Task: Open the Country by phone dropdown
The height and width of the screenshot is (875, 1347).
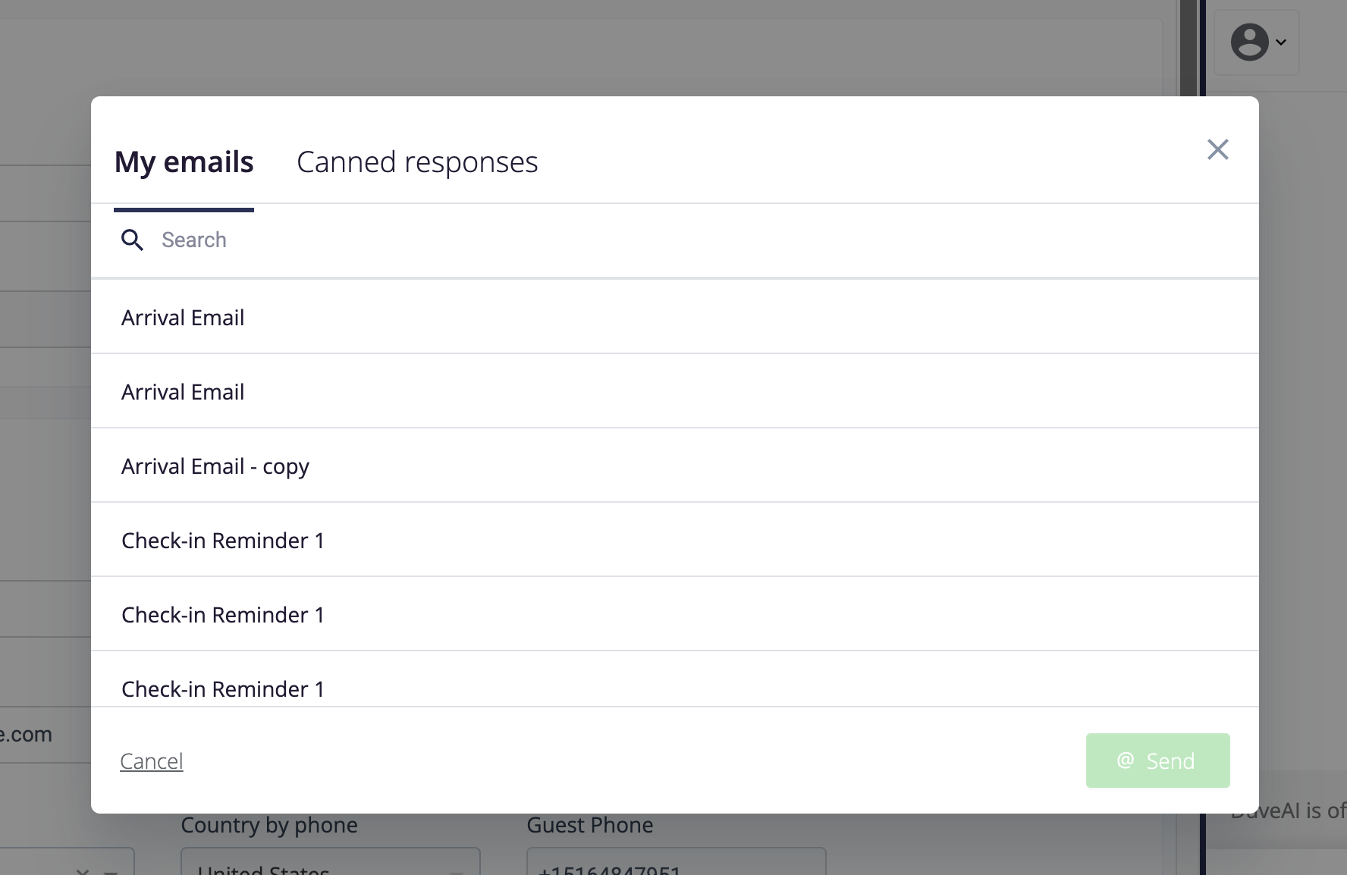Action: pos(330,863)
